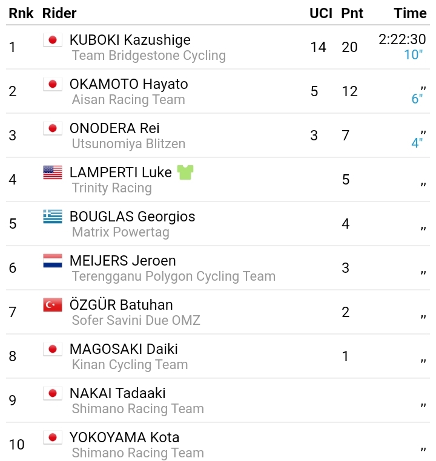Select rider MAGOSAKI Daiki's name
Screen dimensions: 436x461
click(x=124, y=349)
